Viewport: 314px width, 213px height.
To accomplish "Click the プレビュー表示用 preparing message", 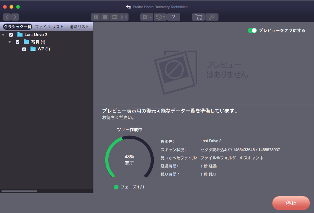I will 170,111.
